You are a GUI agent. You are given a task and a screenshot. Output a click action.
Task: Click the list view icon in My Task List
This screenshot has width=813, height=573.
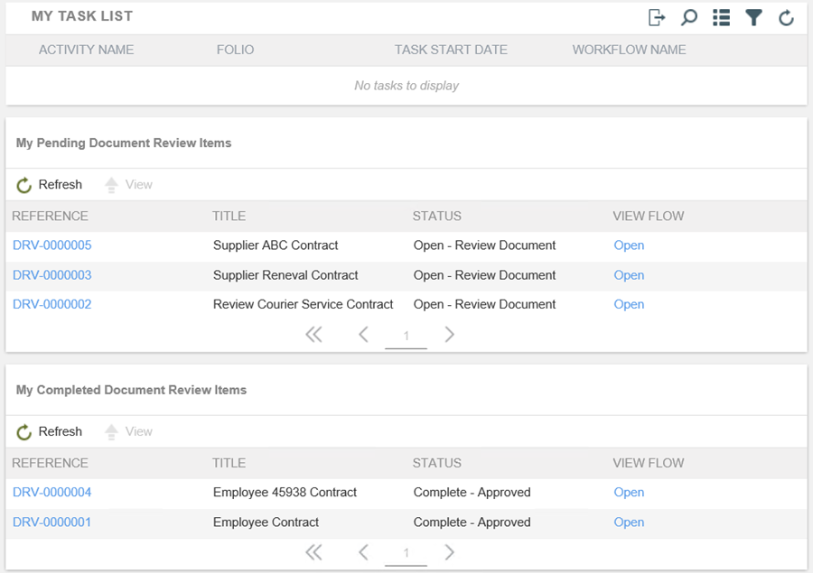(x=721, y=17)
